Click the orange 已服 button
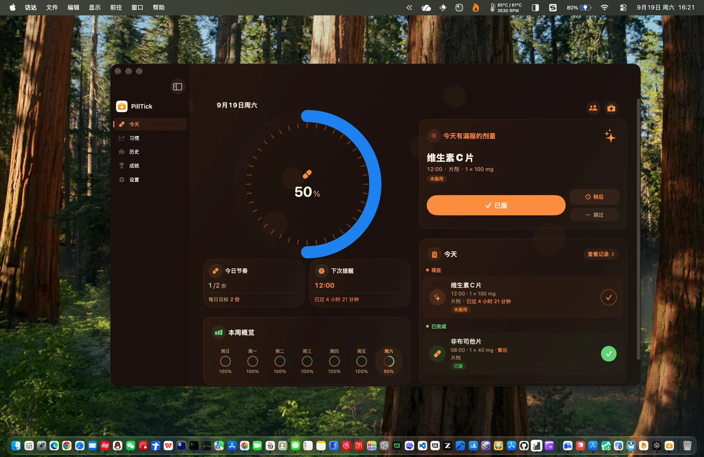Viewport: 704px width, 457px height. [496, 205]
